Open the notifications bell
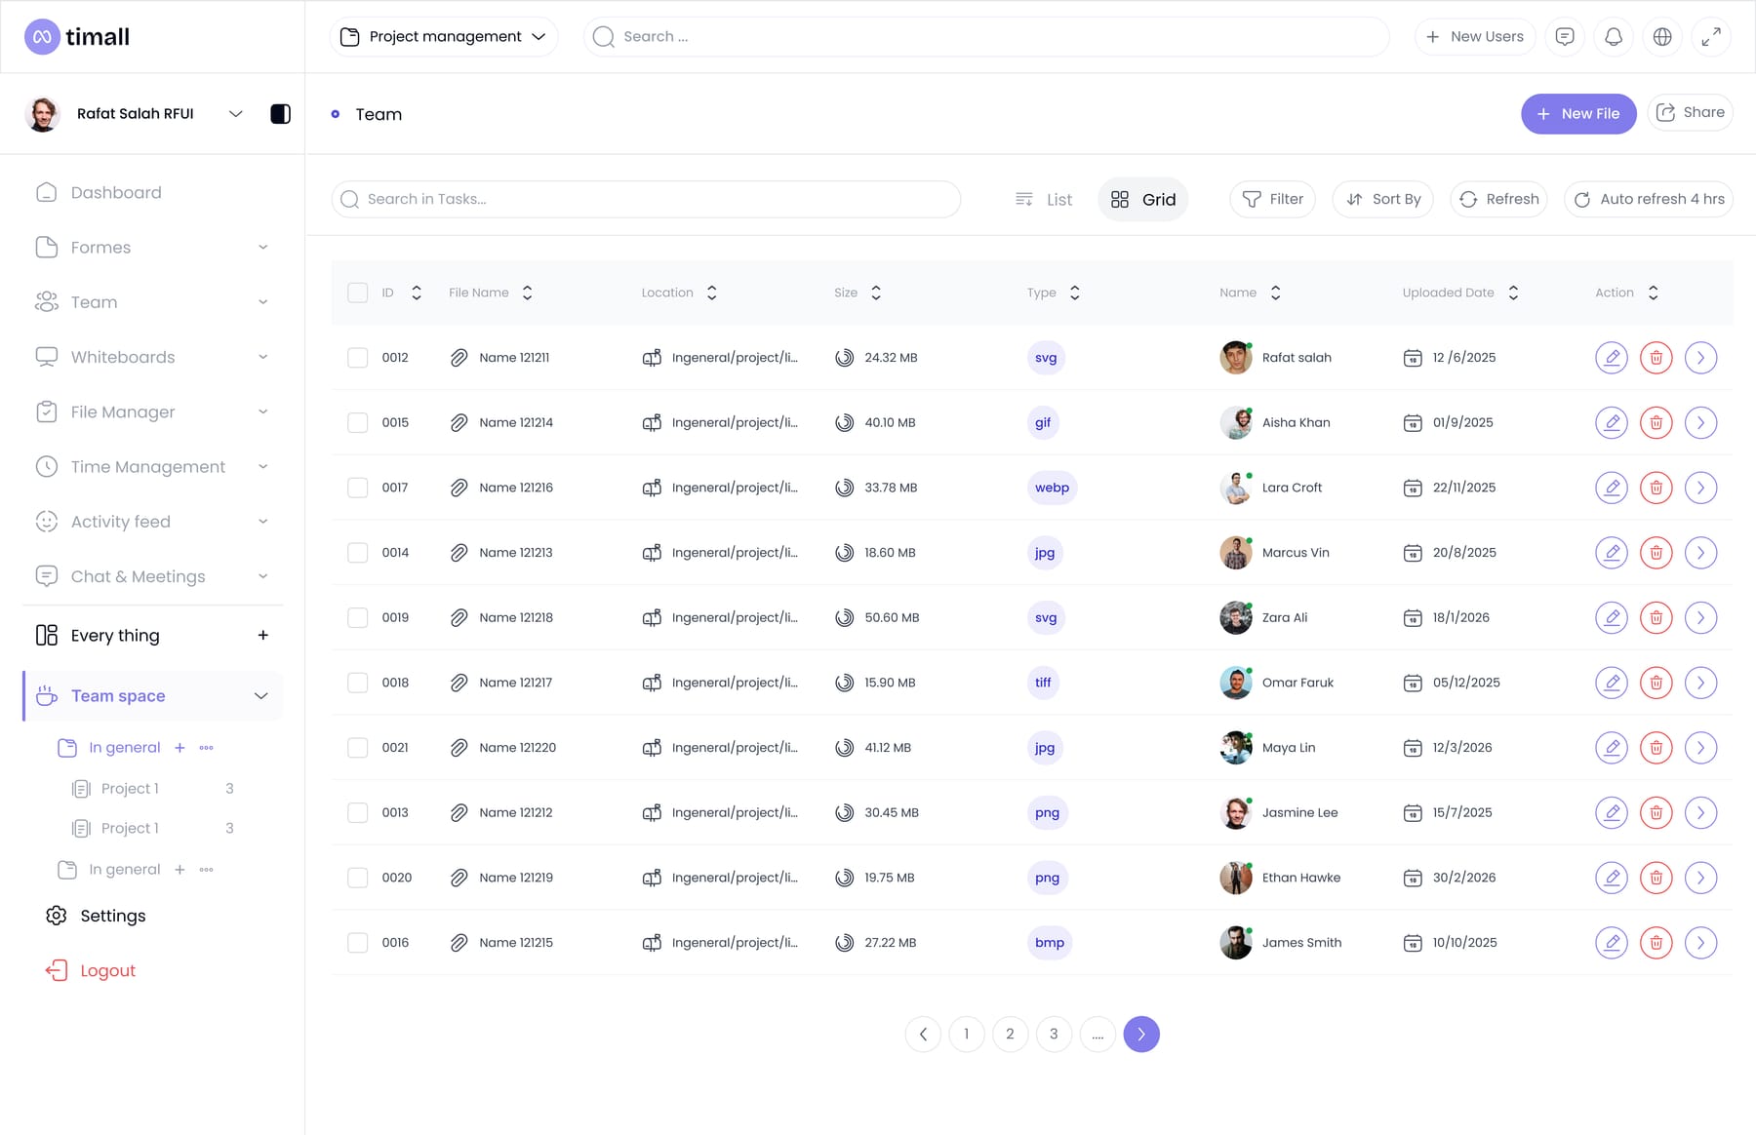The image size is (1756, 1135). point(1614,37)
